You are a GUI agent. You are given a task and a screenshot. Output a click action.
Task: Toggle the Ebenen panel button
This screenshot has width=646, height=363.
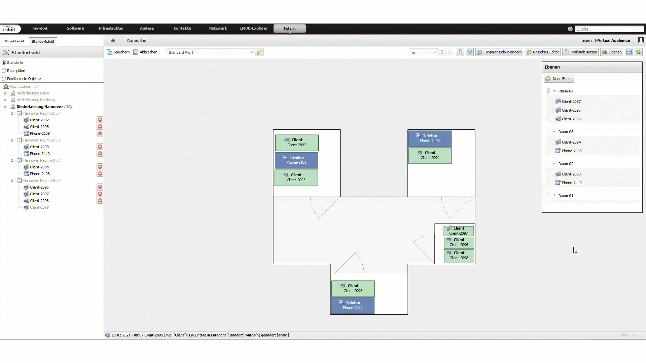point(612,52)
